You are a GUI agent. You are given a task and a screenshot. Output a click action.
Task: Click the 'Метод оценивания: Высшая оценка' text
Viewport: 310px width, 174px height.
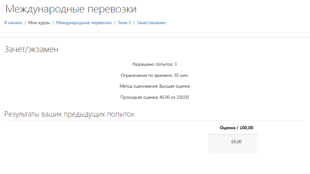click(155, 86)
